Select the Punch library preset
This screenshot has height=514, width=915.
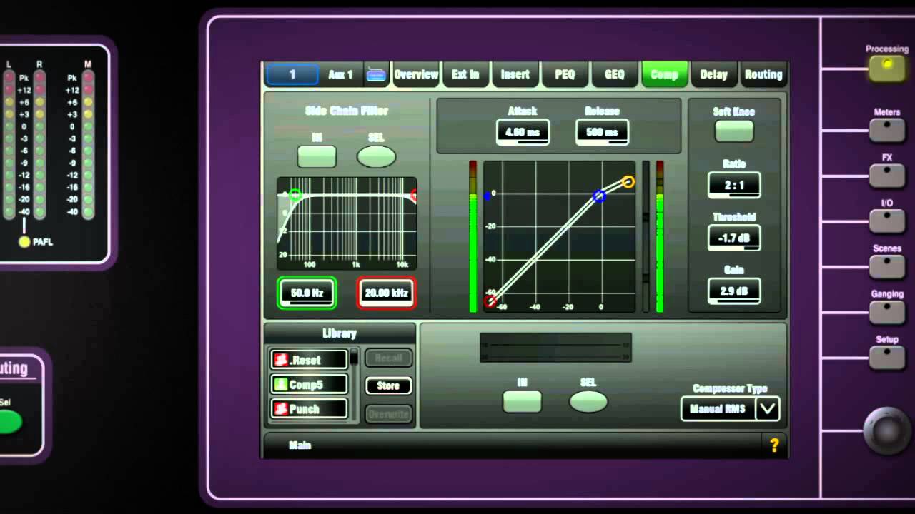(309, 409)
